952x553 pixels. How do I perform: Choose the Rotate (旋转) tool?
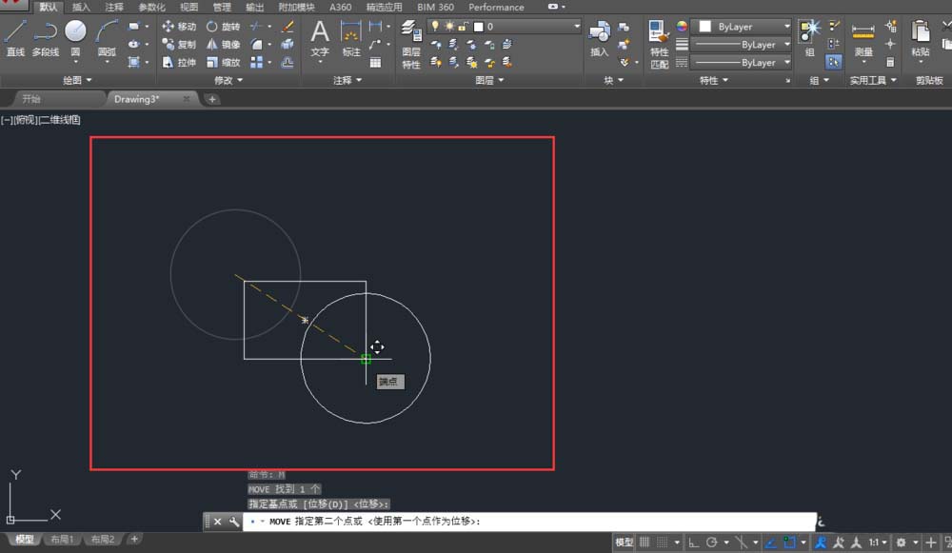tap(223, 27)
